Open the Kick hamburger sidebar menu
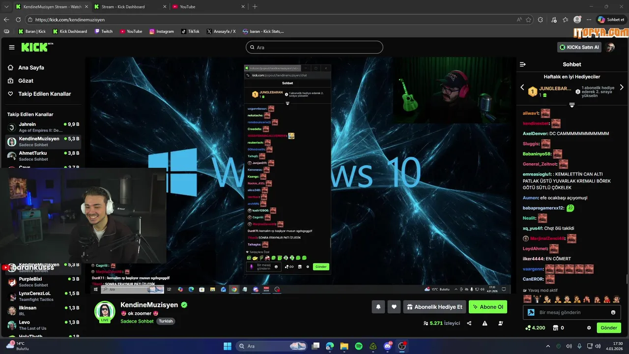This screenshot has width=629, height=354. 12,47
